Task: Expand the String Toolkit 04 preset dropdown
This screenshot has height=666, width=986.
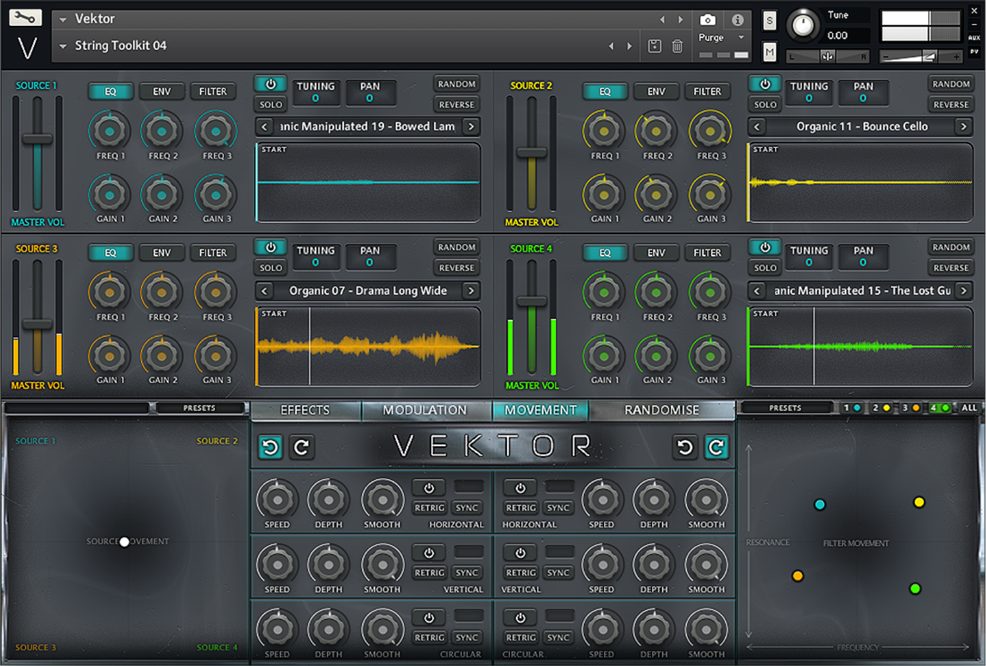Action: (x=63, y=46)
